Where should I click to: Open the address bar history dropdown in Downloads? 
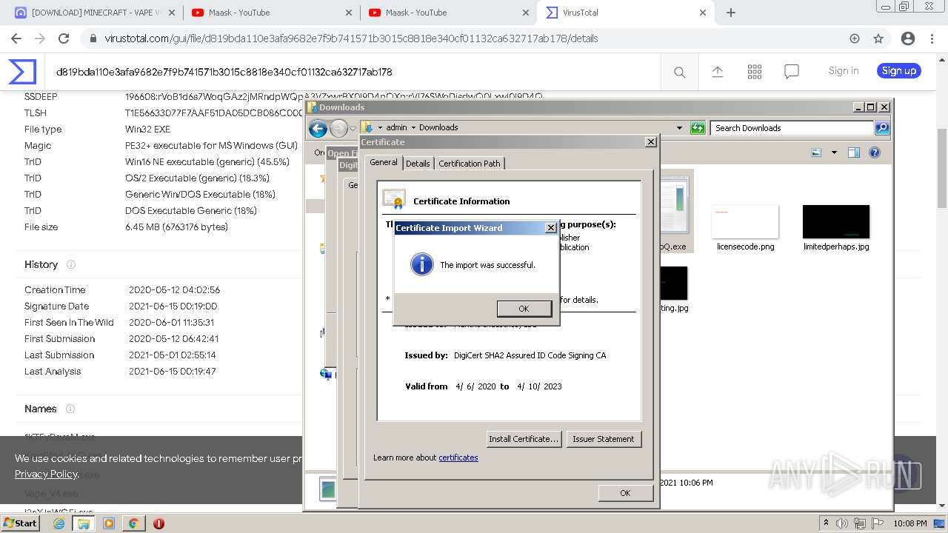coord(679,128)
